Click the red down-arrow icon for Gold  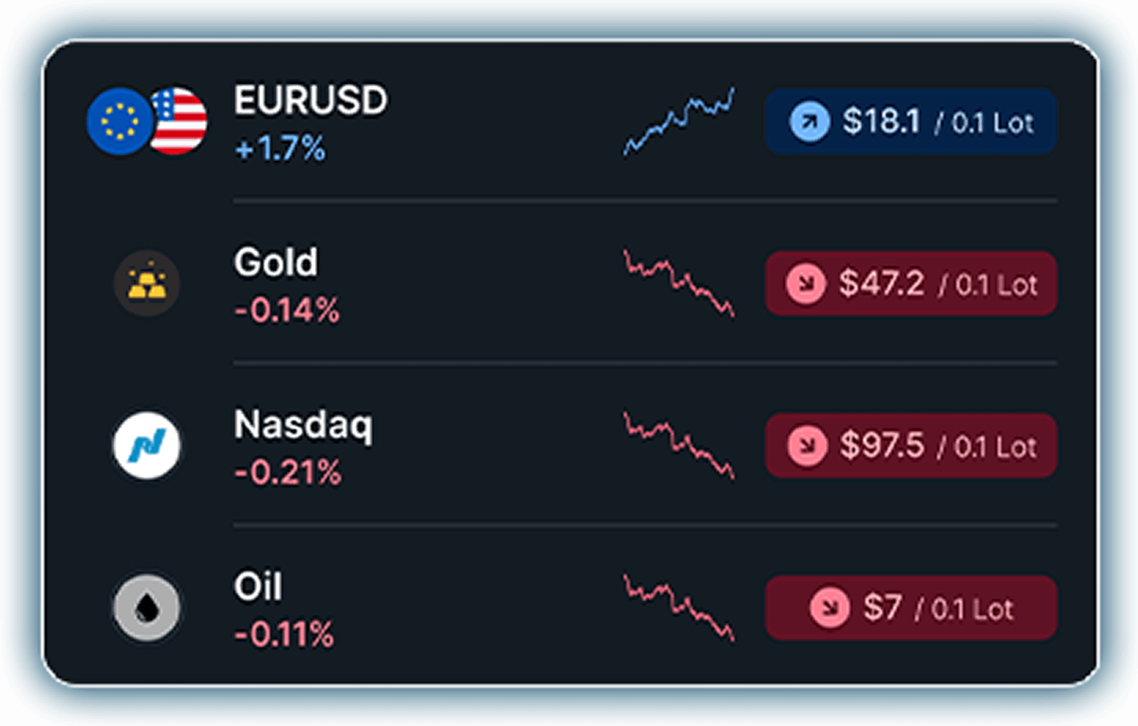coord(805,283)
